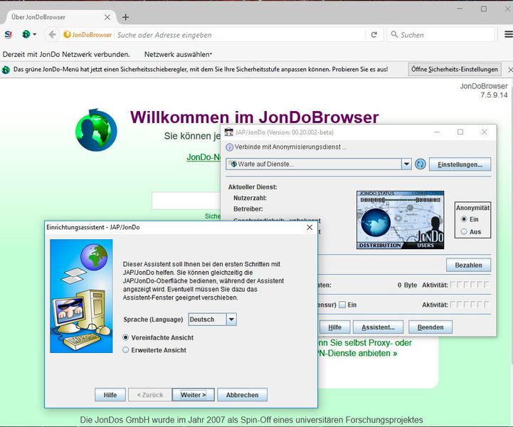Maximize the browser window

484,9
